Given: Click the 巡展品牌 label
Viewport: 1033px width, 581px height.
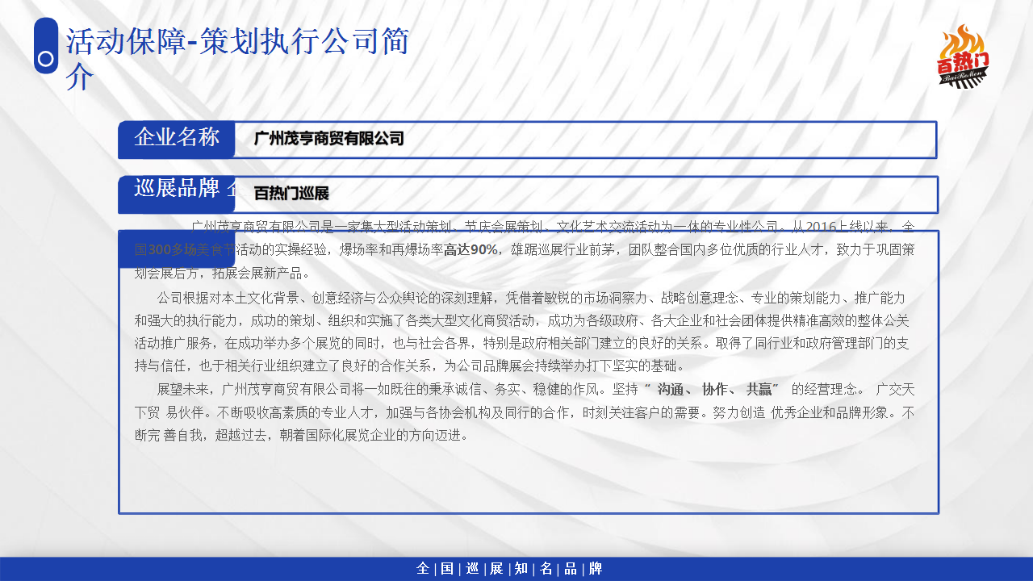Looking at the screenshot, I should coord(177,189).
